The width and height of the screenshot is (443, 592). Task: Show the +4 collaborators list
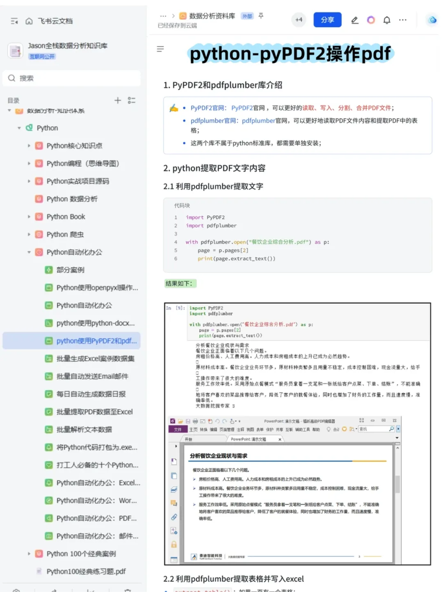(299, 20)
